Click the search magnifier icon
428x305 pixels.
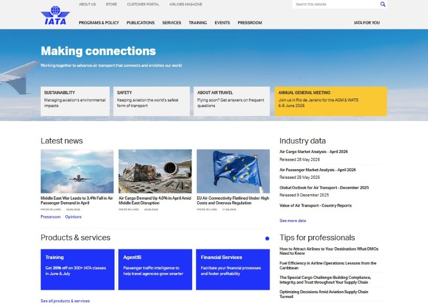[383, 4]
